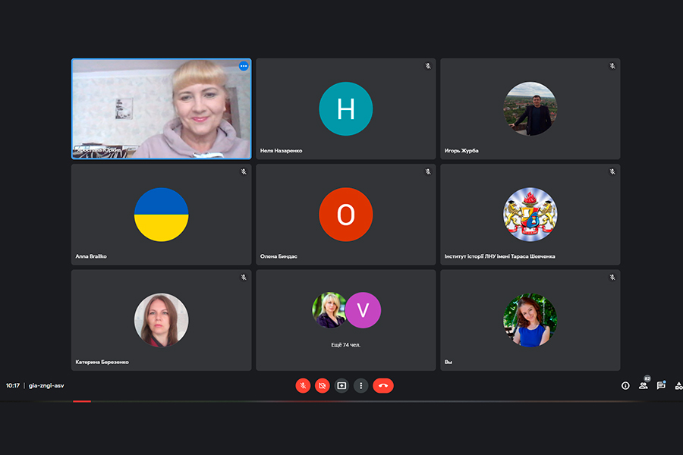The width and height of the screenshot is (683, 455).
Task: Open the 'Ещё 74 чел.' overflow tile
Action: (346, 320)
